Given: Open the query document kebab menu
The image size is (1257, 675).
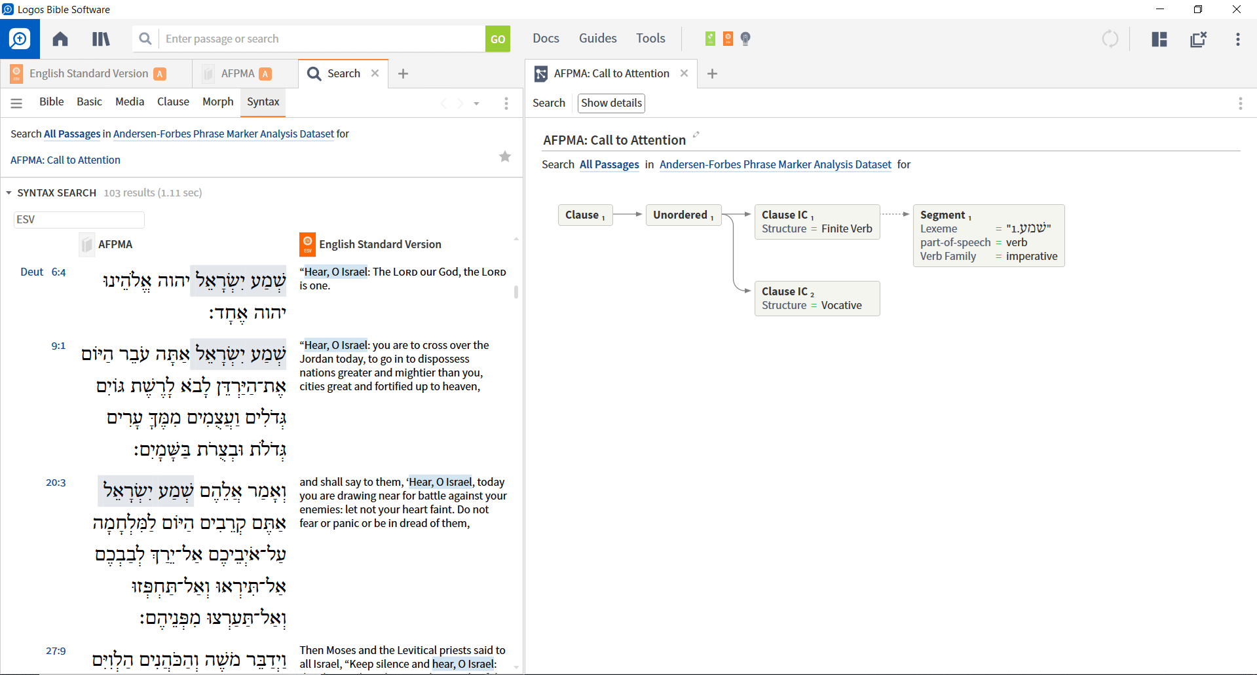Looking at the screenshot, I should (1240, 103).
